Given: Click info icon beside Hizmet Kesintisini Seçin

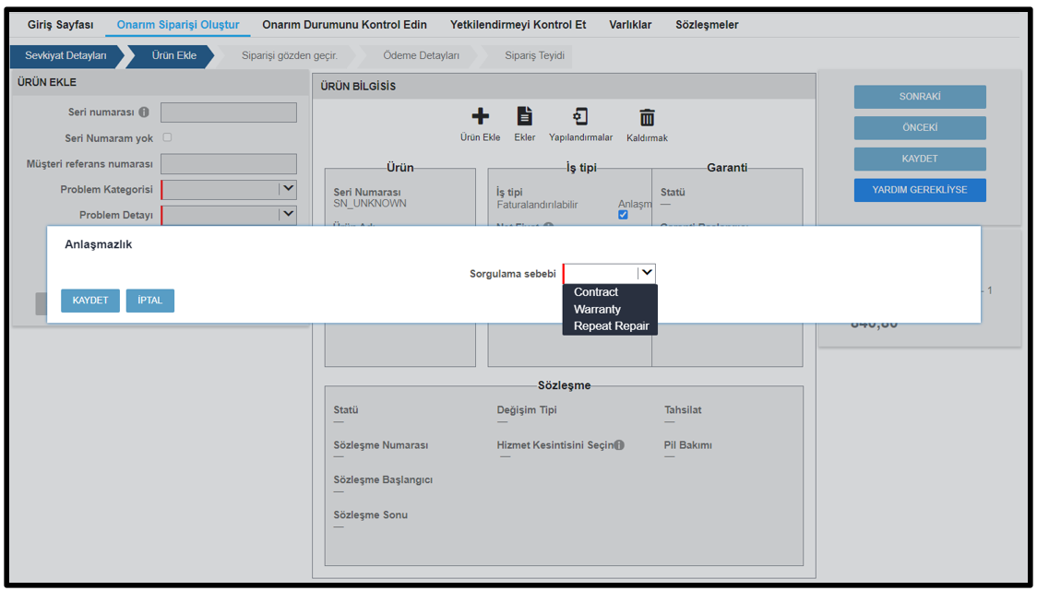Looking at the screenshot, I should (x=619, y=445).
